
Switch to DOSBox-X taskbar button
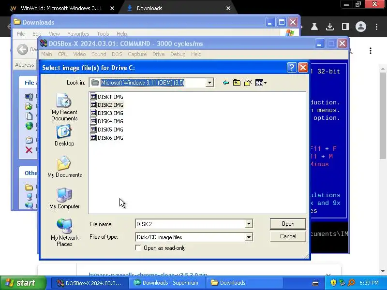pos(89,283)
